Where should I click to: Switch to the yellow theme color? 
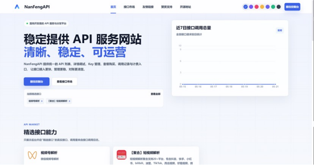click(x=262, y=7)
